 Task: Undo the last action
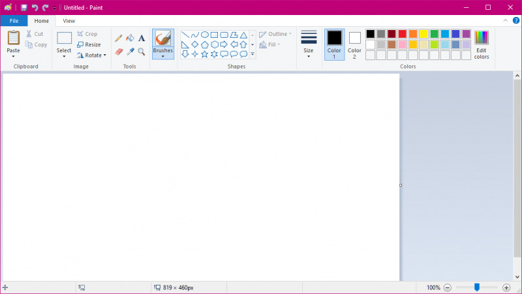35,7
